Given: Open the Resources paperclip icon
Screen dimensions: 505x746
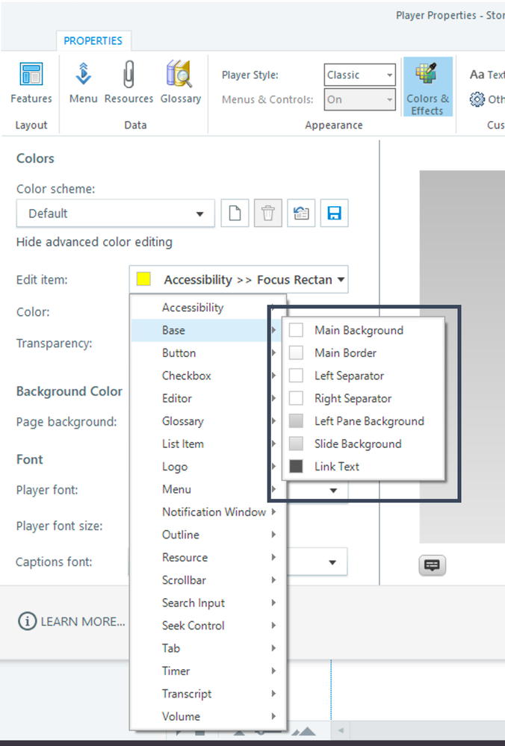Looking at the screenshot, I should point(128,83).
